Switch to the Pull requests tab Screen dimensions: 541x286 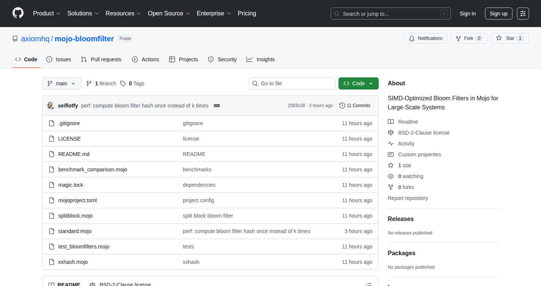click(x=101, y=59)
